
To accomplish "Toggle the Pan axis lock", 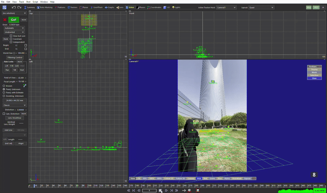I will 7,70.
